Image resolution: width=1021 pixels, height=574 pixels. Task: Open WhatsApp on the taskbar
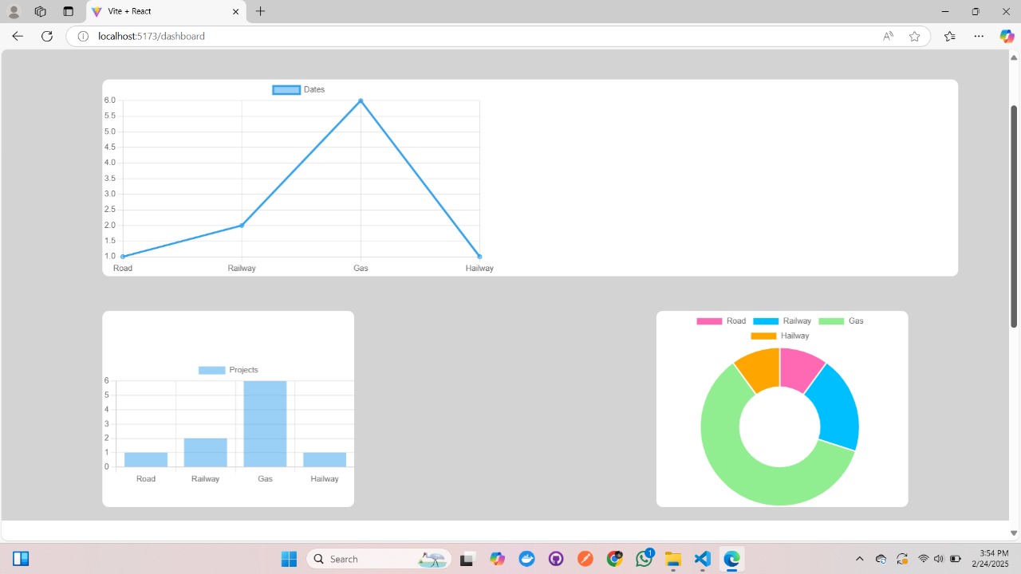tap(644, 559)
